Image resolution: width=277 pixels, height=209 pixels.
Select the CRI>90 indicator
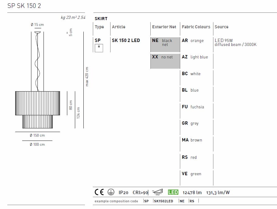[139, 192]
